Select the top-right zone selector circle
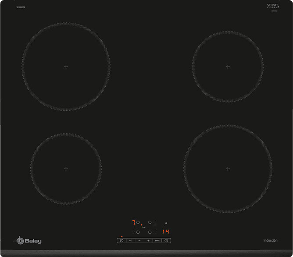293x257 pixels. click(150, 222)
